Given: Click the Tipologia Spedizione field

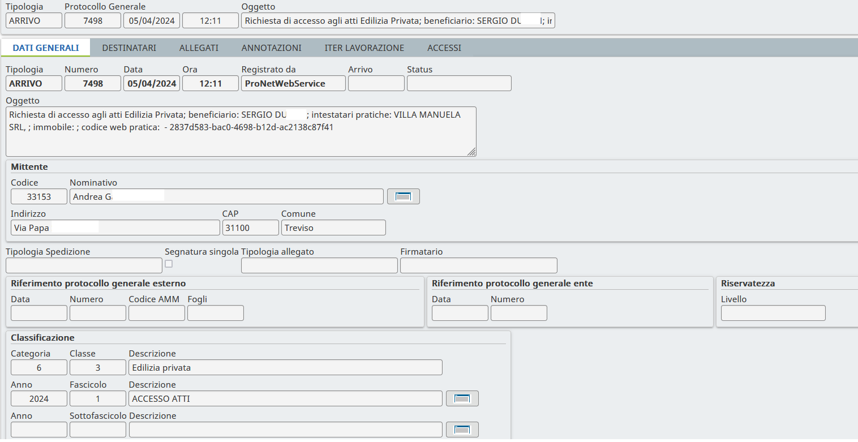Looking at the screenshot, I should pos(84,265).
